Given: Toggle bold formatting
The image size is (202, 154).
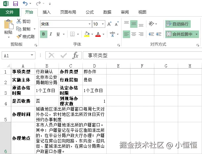Looking at the screenshot, I should tap(44, 34).
